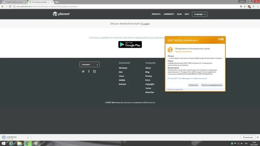The height and width of the screenshot is (146, 260).
Task: Open the EULA link in the footer
Action: coord(148,80)
